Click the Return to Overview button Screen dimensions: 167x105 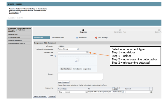click(40, 97)
